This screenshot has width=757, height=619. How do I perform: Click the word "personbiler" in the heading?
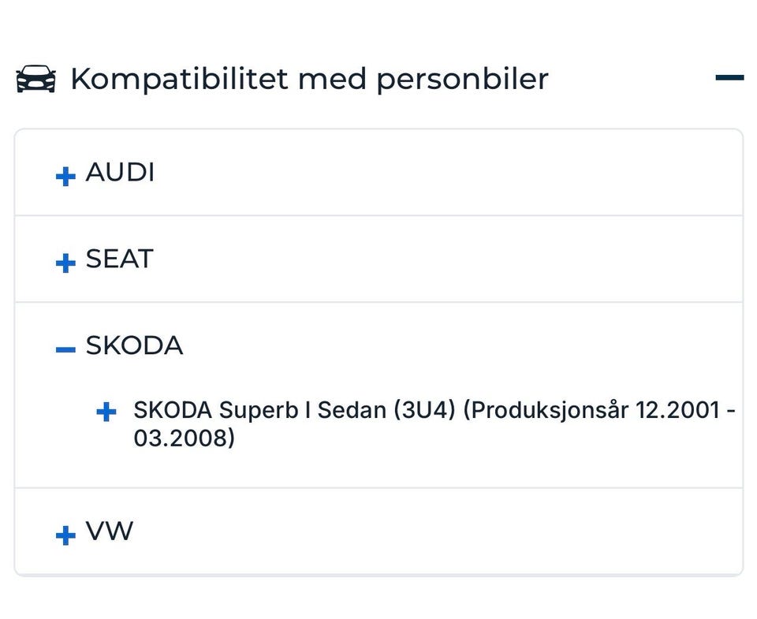point(461,79)
